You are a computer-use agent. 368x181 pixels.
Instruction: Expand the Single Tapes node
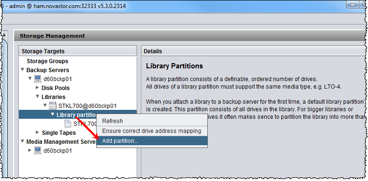click(38, 132)
